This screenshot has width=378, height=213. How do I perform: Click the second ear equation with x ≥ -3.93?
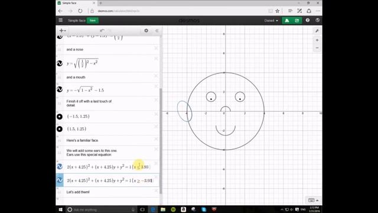110,180
